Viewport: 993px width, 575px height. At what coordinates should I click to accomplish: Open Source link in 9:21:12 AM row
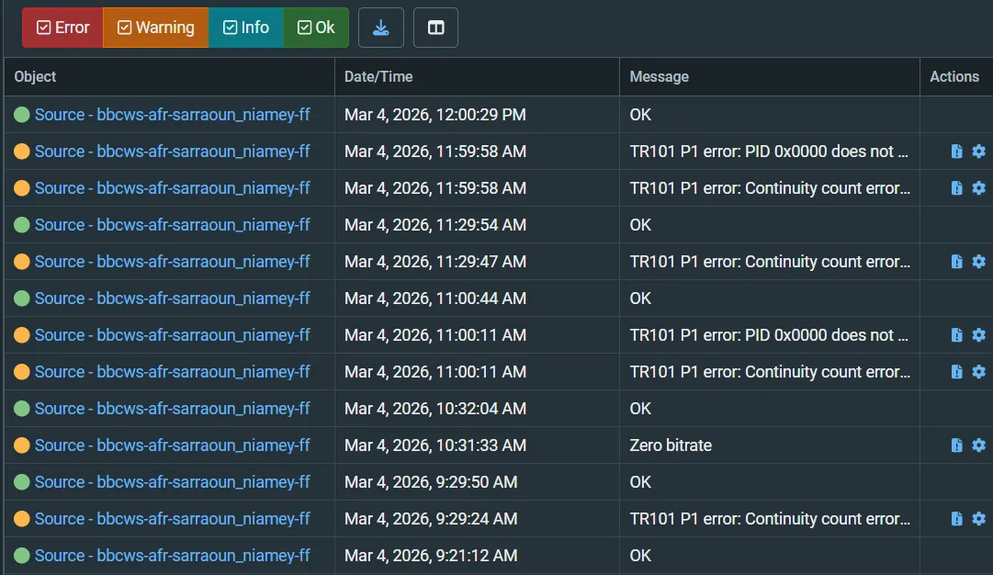click(173, 556)
